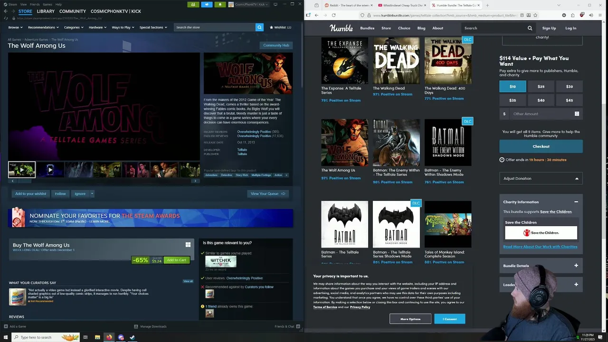This screenshot has width=608, height=342.
Task: Open the Hardware dropdown
Action: point(97,27)
